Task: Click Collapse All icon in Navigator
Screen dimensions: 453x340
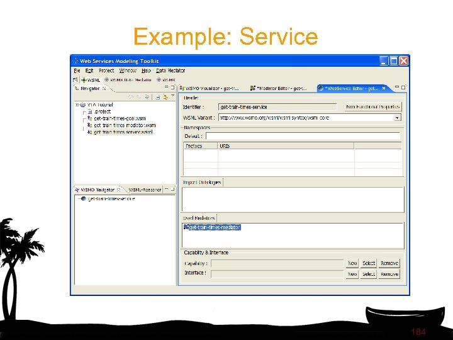Action: [158, 97]
